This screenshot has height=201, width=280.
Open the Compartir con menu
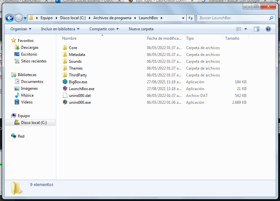coord(104,29)
